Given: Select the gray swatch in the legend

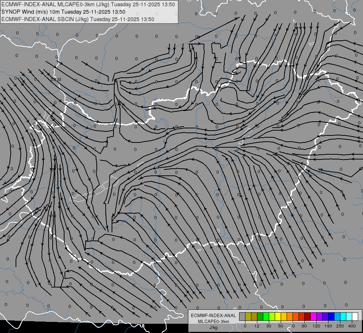Looking at the screenshot, I should [242, 317].
